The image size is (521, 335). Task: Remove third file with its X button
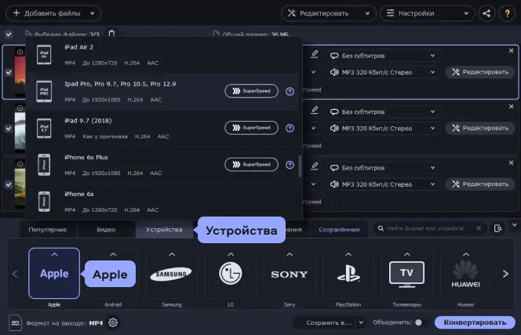tap(511, 163)
